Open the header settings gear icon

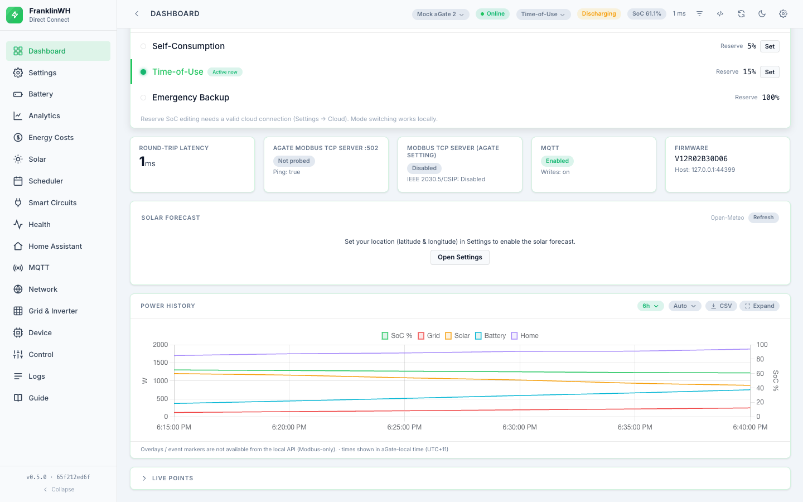point(783,14)
